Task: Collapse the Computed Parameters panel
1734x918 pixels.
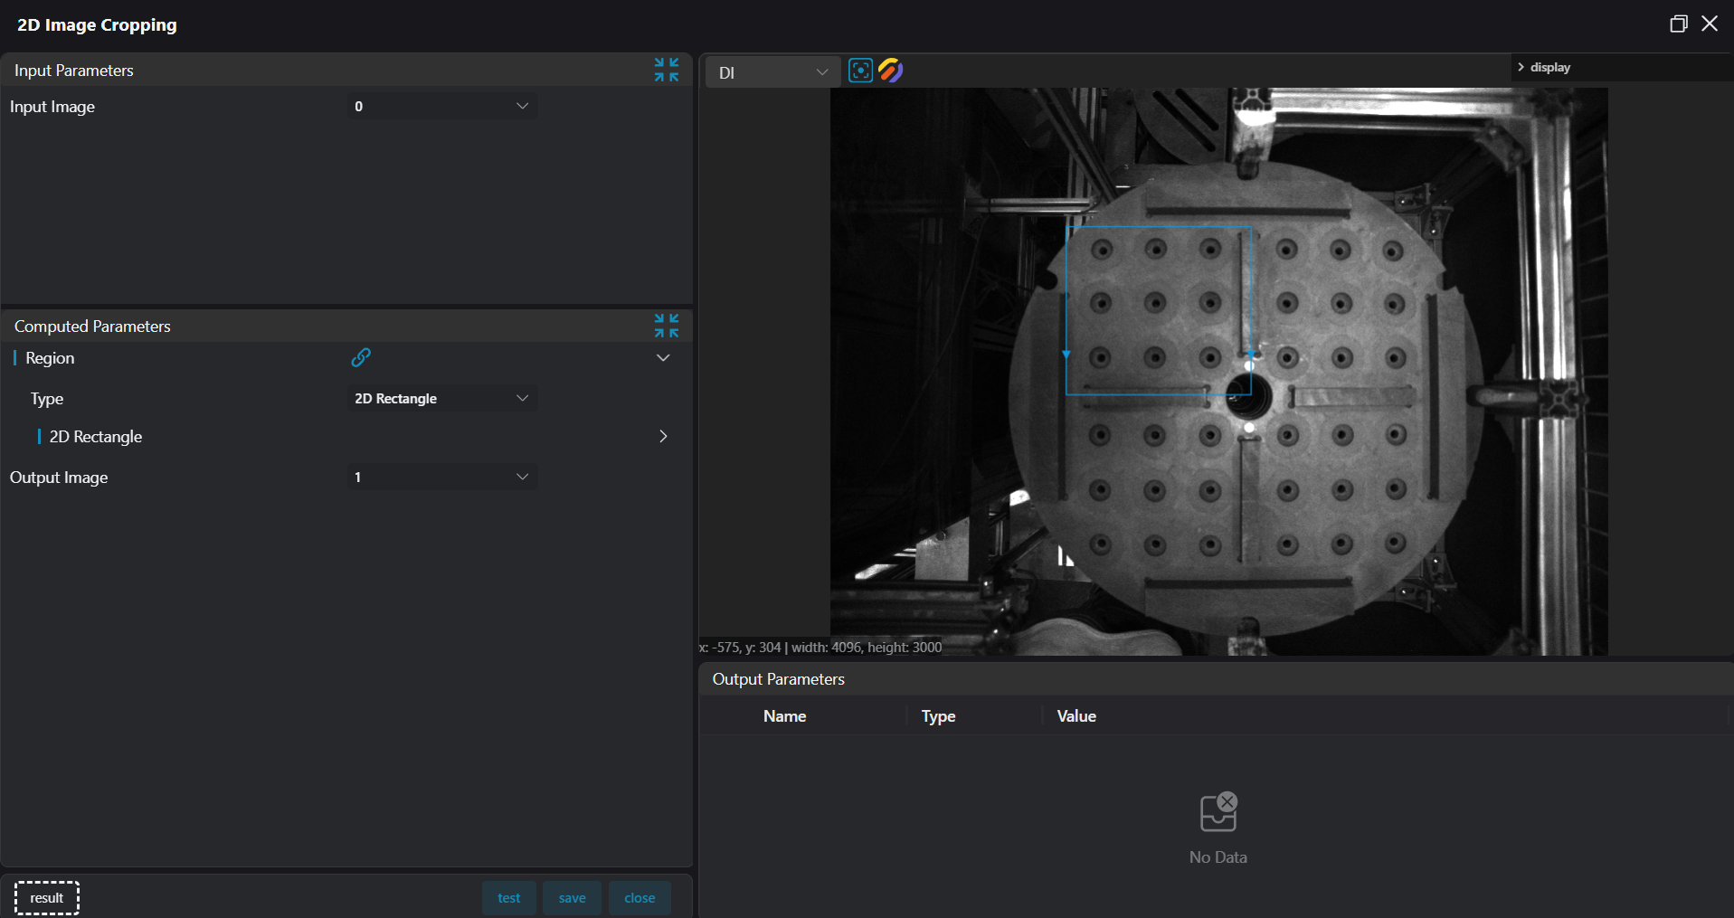Action: click(667, 326)
